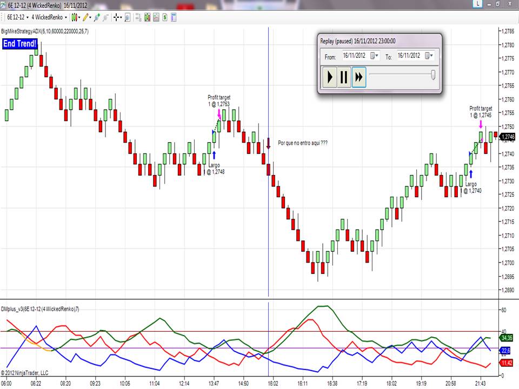The image size is (519, 389).
Task: Start replay with the play button
Action: pos(330,77)
